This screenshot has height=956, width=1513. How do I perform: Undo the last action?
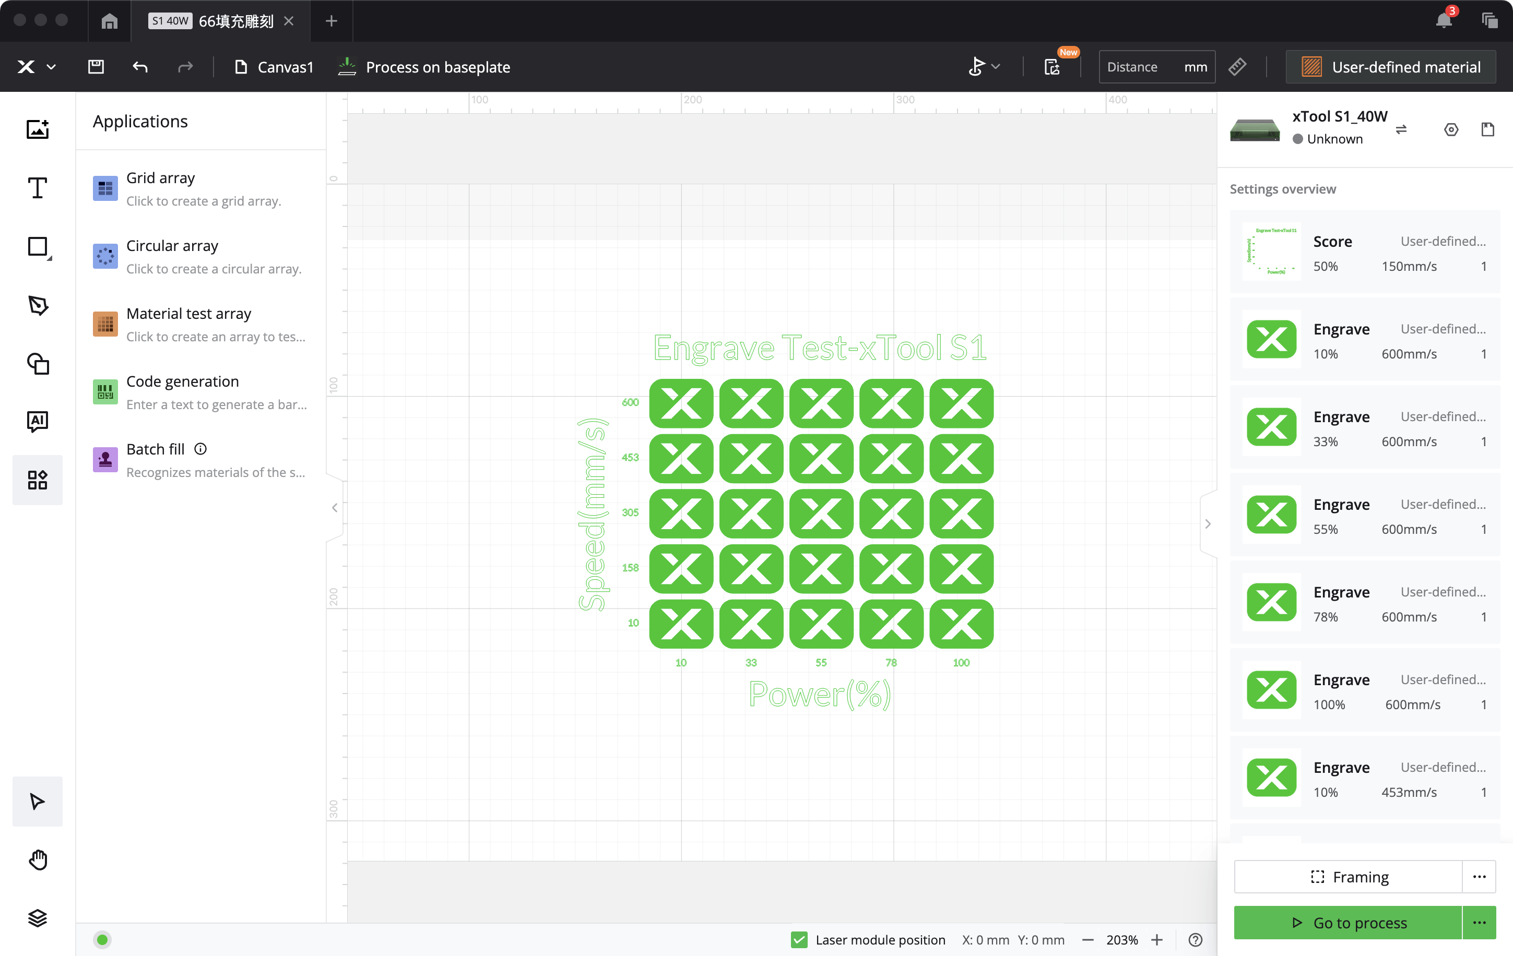pos(140,67)
